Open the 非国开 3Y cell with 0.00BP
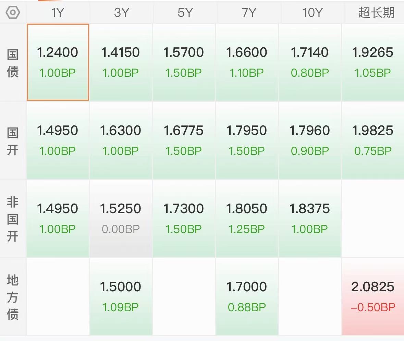 121,219
